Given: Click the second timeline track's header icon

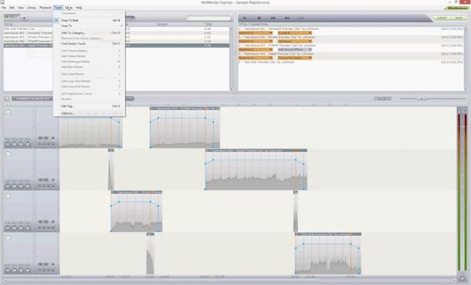Looking at the screenshot, I should click(x=8, y=154).
